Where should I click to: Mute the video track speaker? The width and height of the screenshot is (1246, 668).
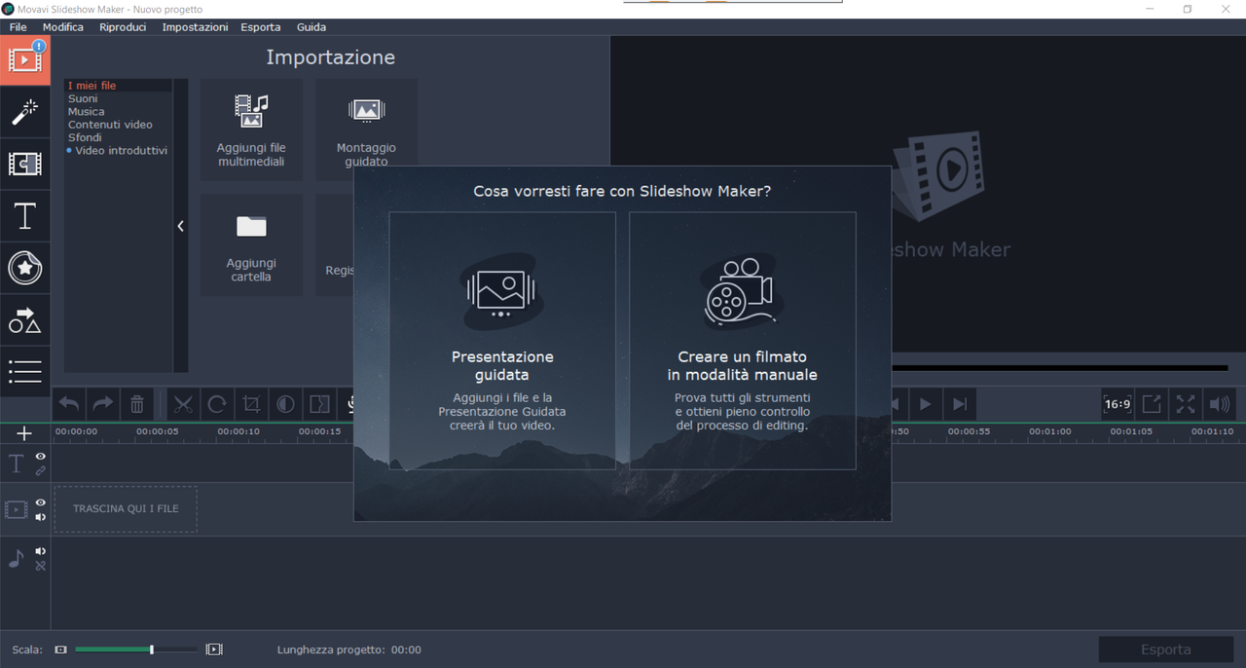[x=41, y=517]
